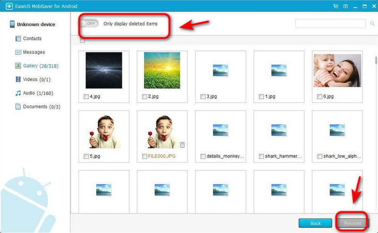
Task: Tick the select-all checkbox above the thumbnails
Action: pos(83,41)
